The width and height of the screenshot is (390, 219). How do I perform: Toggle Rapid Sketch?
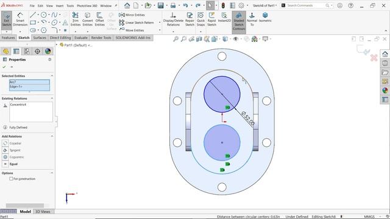tap(211, 19)
